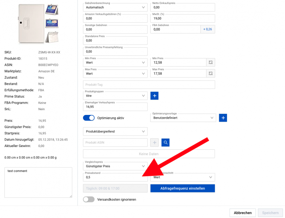This screenshot has height=218, width=285.
Task: Click the Ehemaliger Verkaufspreis field
Action: click(x=115, y=107)
